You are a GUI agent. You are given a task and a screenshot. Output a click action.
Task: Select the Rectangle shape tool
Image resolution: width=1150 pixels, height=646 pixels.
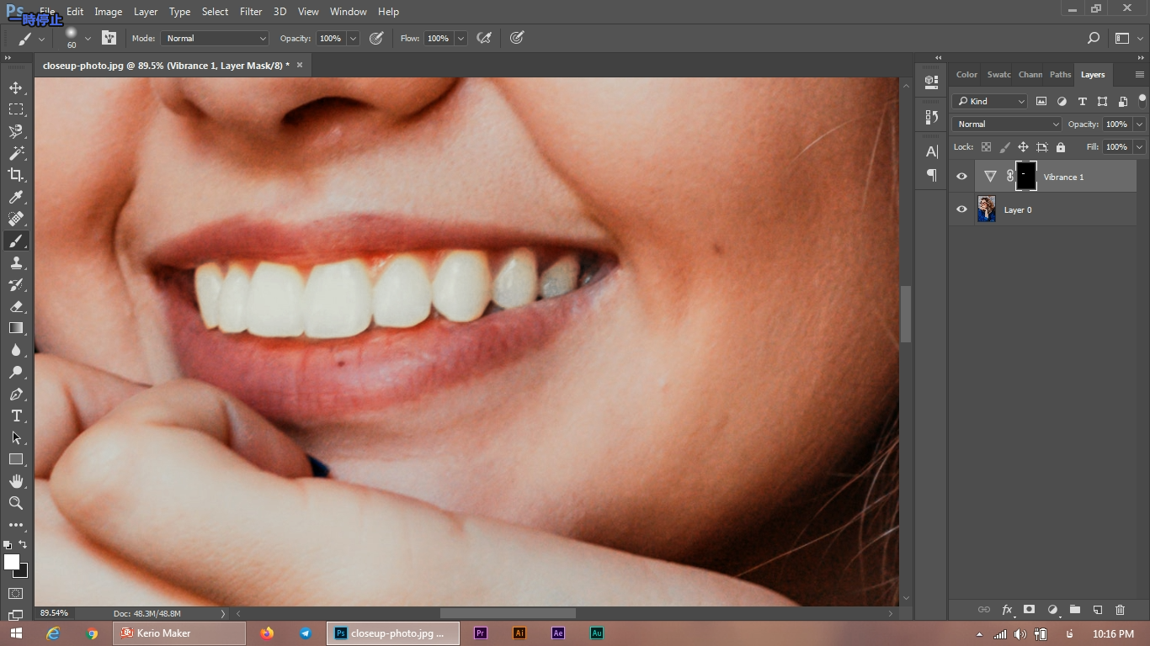point(16,459)
